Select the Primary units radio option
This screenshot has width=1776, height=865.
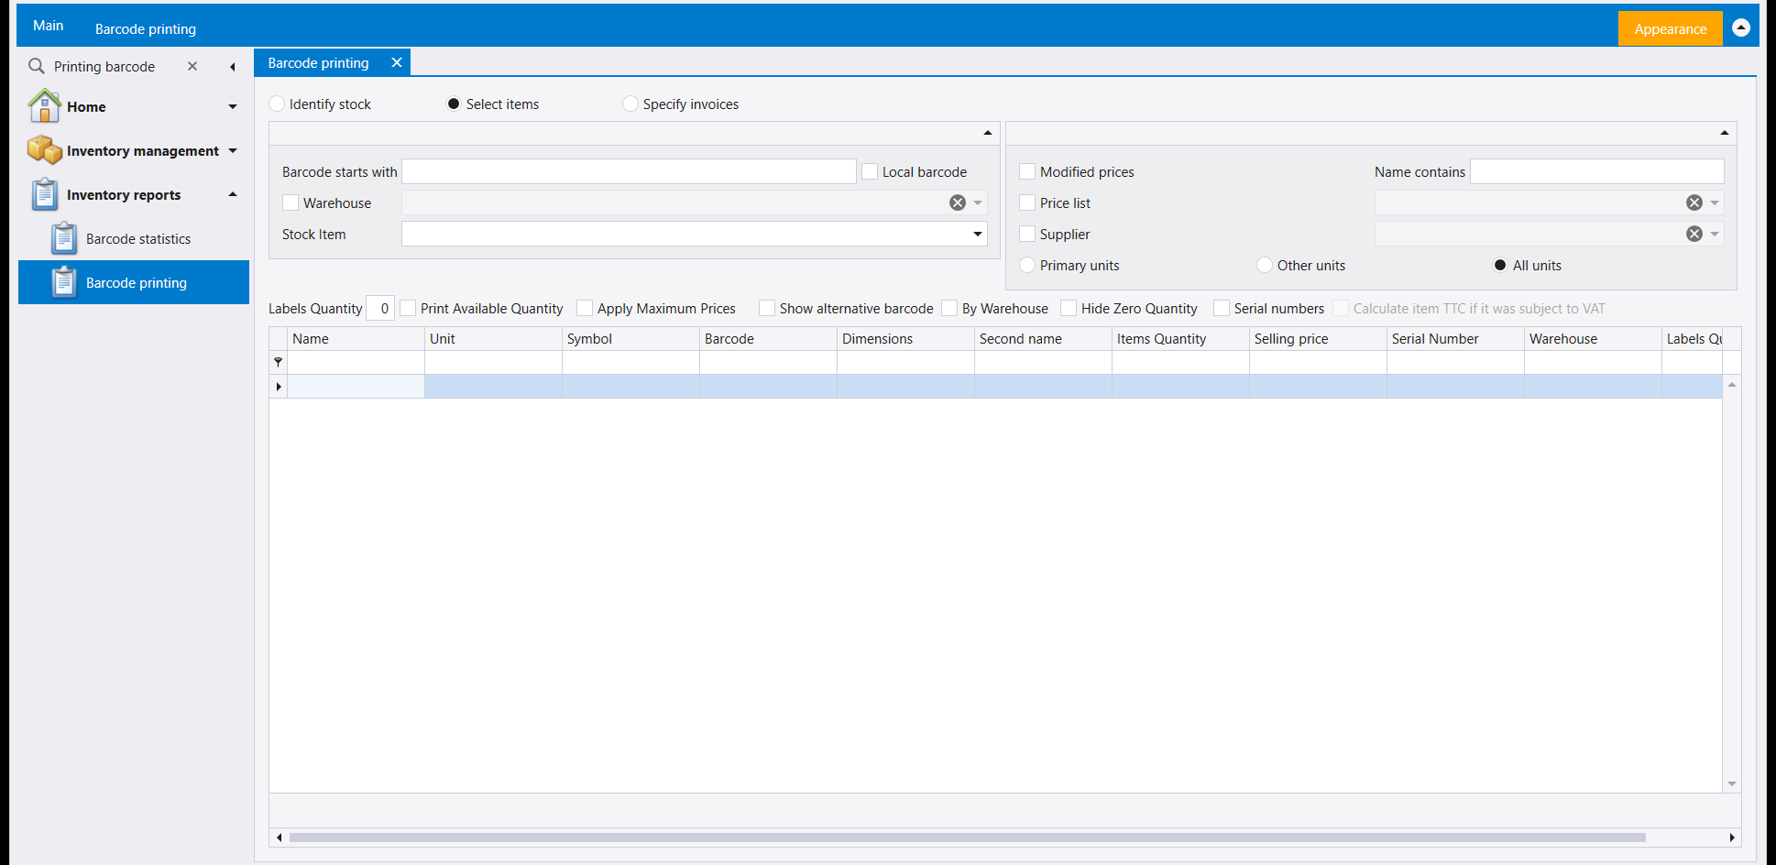pos(1027,265)
